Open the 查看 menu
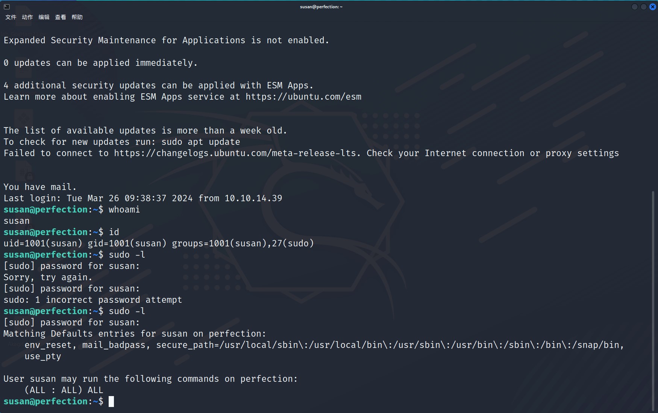The image size is (658, 413). 61,17
